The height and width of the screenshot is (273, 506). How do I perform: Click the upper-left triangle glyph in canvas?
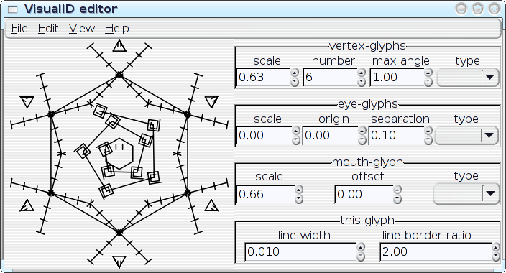click(27, 101)
